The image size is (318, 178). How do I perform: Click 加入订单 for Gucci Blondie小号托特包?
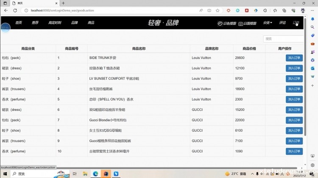coord(294,120)
